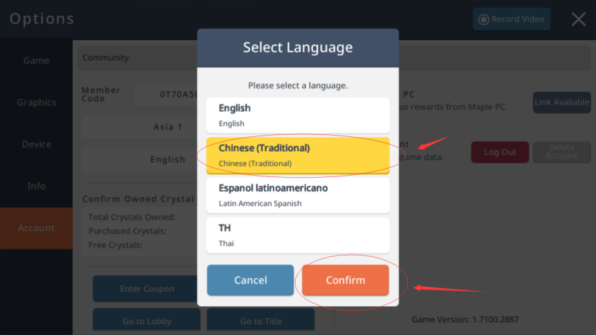Choose English language option

[x=297, y=115]
